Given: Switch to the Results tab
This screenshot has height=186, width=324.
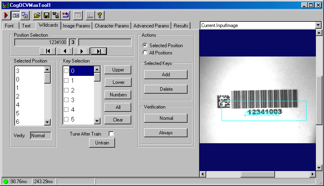Looking at the screenshot, I should tap(181, 26).
